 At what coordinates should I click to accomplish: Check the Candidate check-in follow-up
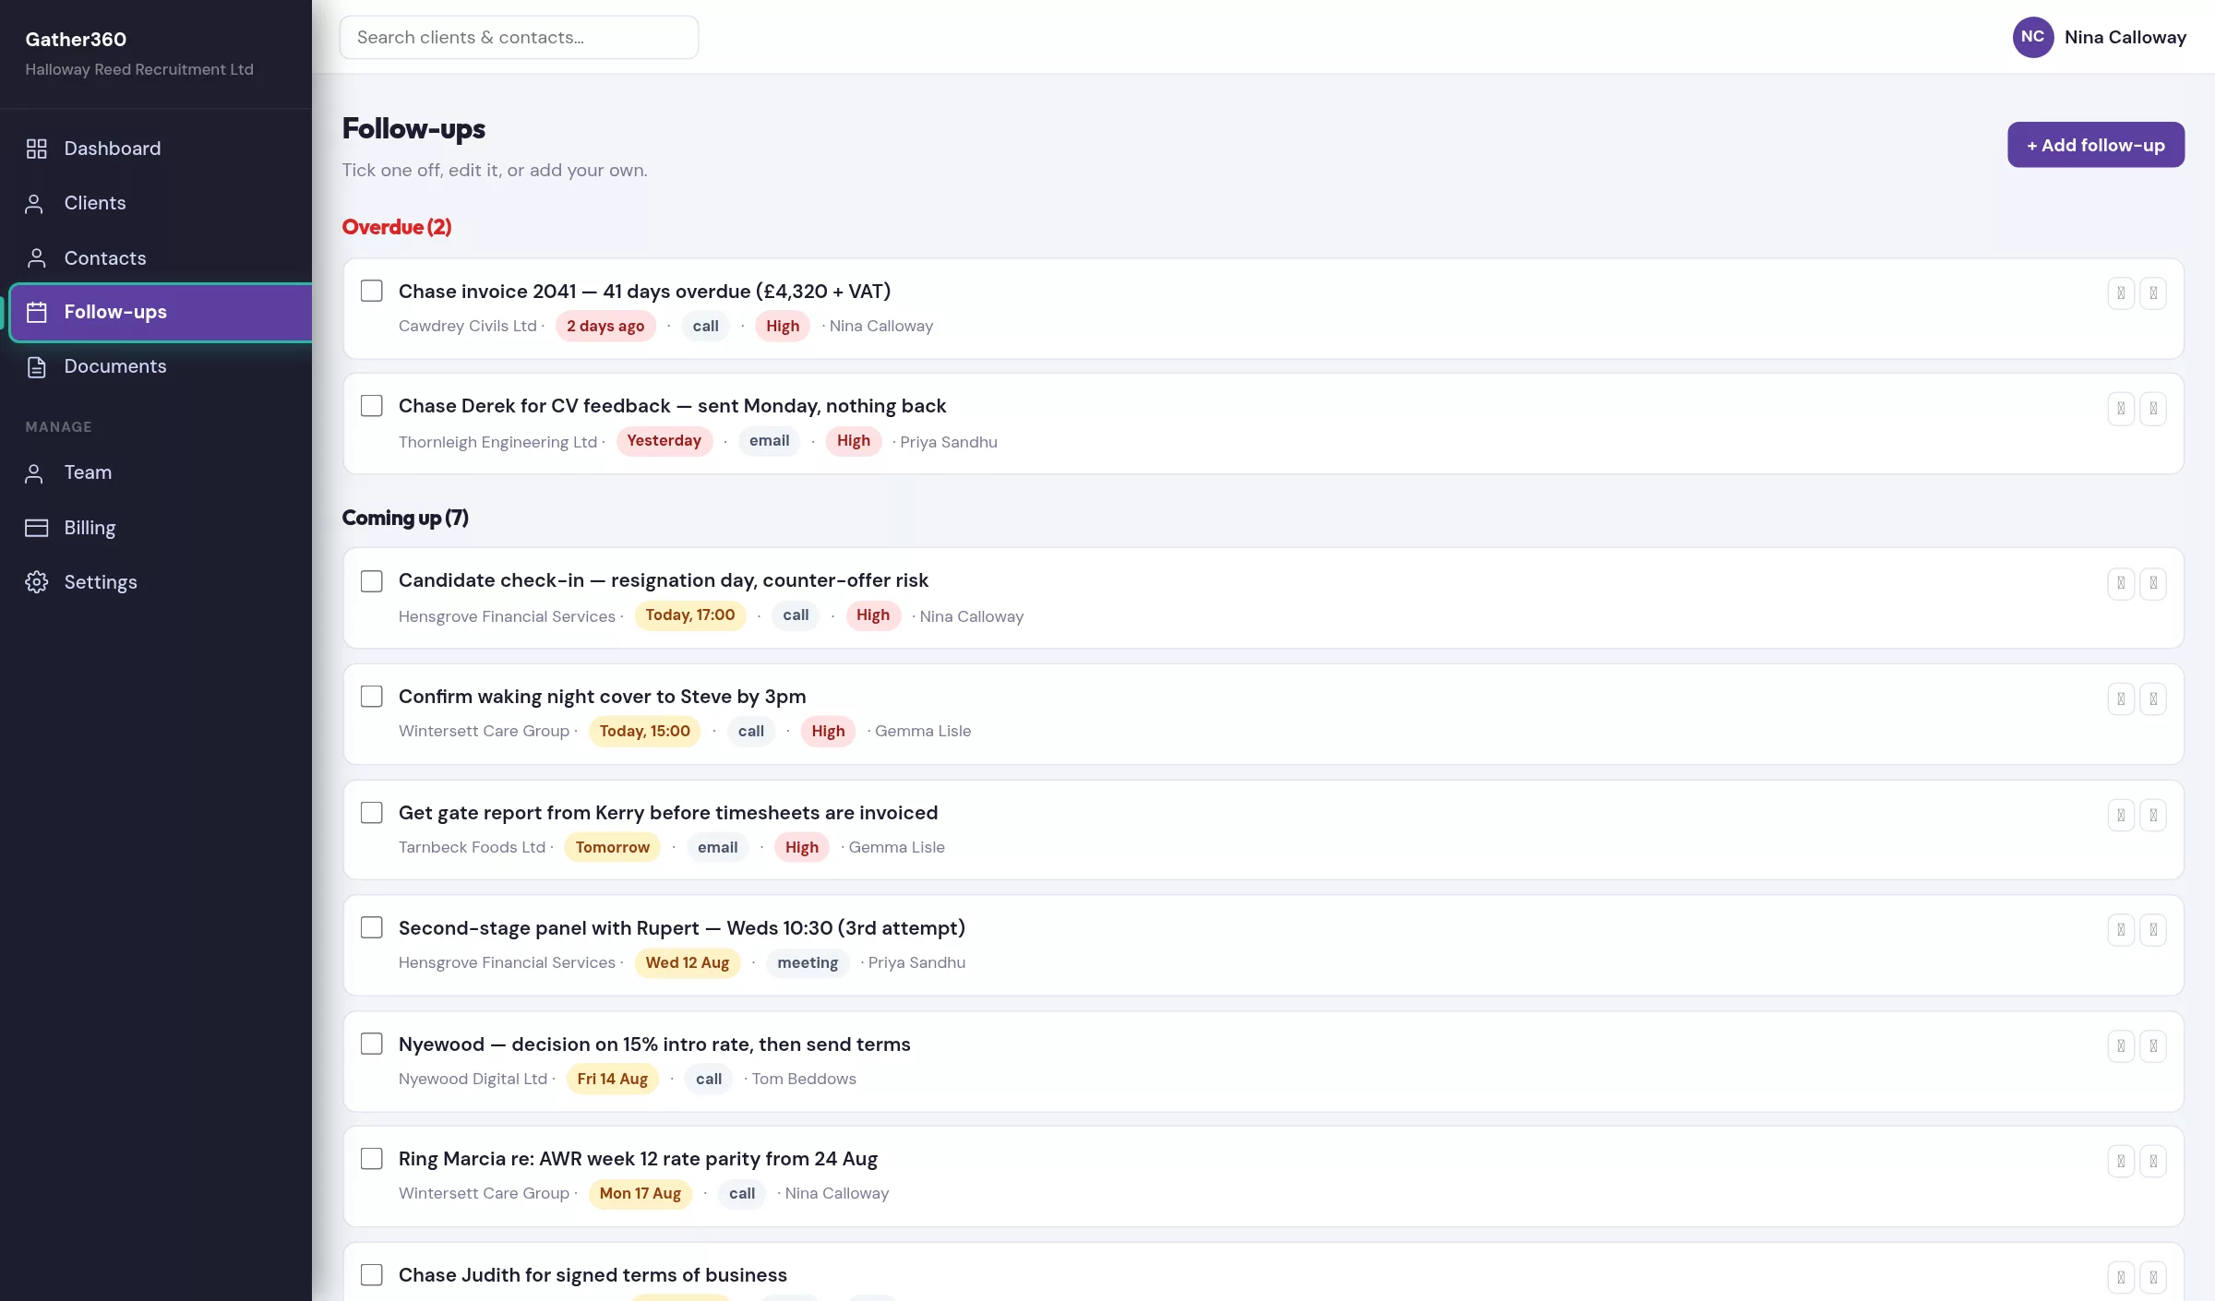[371, 581]
